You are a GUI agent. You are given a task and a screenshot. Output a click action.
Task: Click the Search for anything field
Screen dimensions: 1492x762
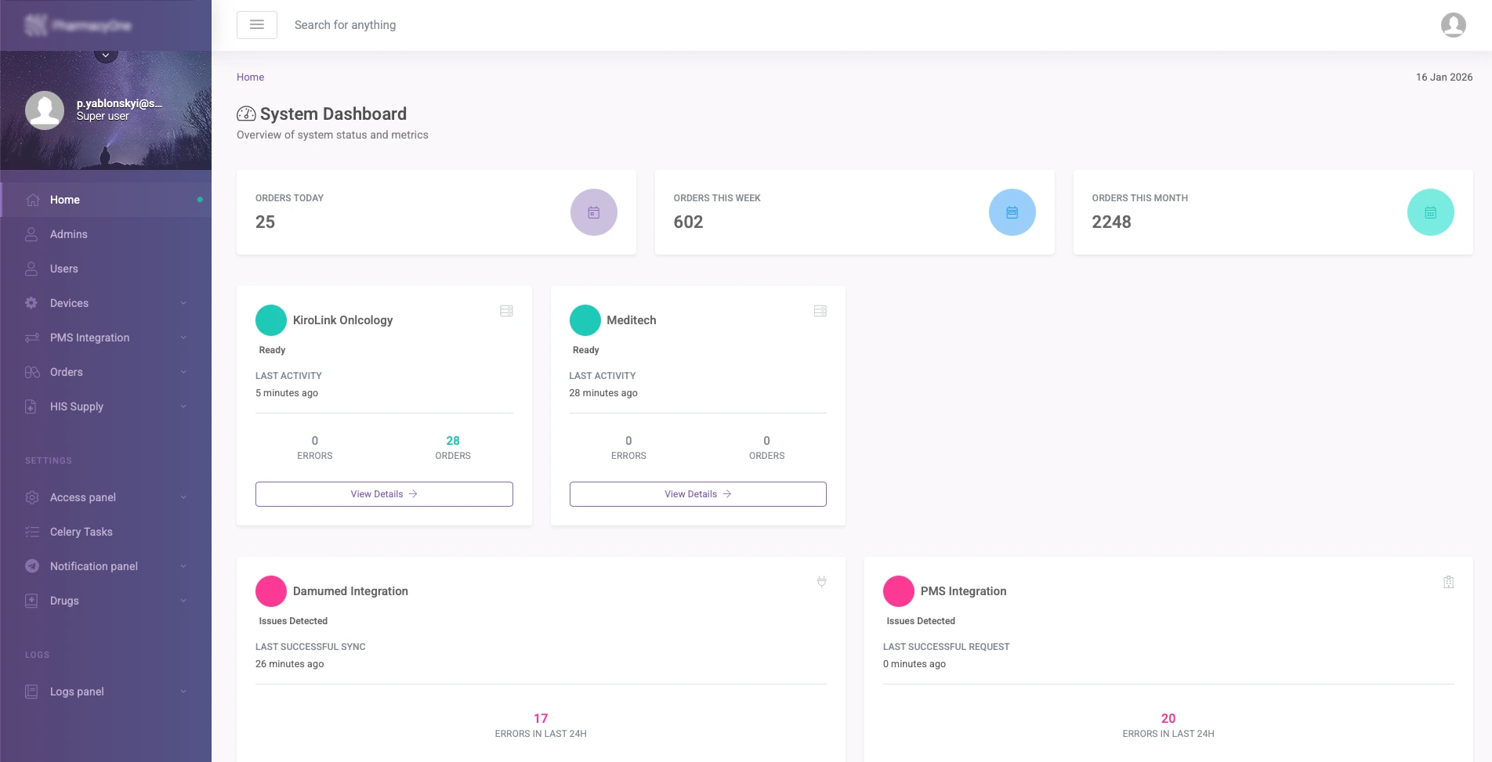(x=345, y=24)
